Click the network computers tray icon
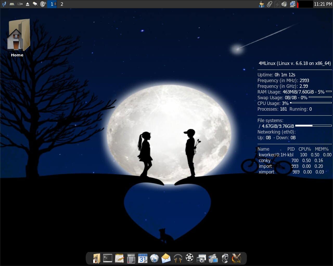Viewport: 333px width, 266px height. [292, 4]
